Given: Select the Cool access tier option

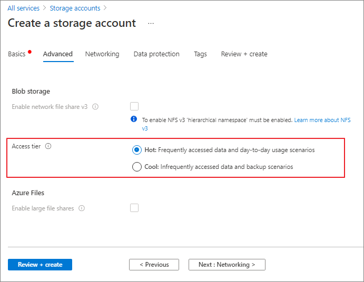Looking at the screenshot, I should click(136, 167).
